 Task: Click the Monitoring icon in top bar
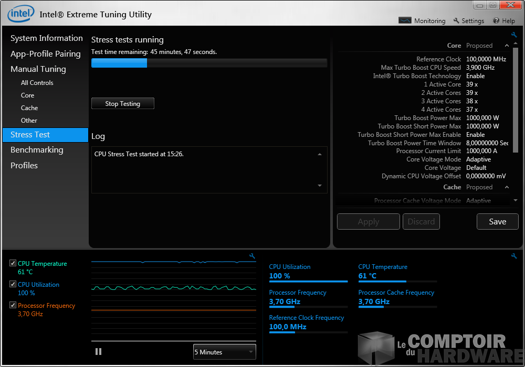click(405, 20)
